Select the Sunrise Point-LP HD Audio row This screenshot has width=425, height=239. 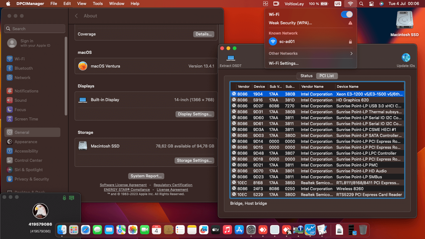(x=317, y=171)
